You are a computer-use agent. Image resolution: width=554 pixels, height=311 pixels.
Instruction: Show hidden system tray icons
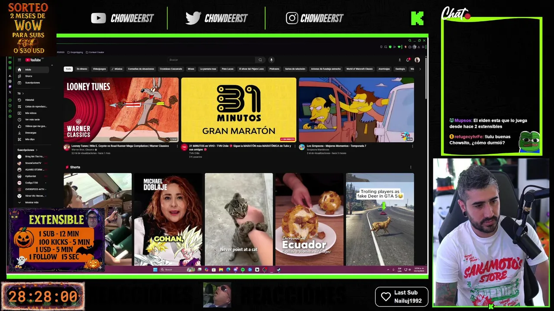click(388, 270)
